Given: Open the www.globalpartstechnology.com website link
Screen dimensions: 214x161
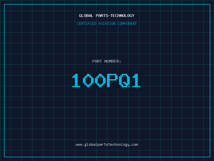Looking at the screenshot, I should pos(107,145).
